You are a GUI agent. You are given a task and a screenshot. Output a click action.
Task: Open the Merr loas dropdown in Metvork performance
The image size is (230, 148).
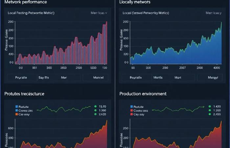(99, 13)
